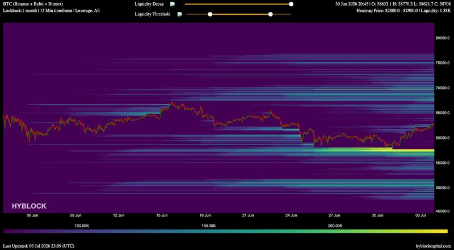This screenshot has width=454, height=250.
Task: Click the 50000.0 price axis label
Action: (443, 188)
